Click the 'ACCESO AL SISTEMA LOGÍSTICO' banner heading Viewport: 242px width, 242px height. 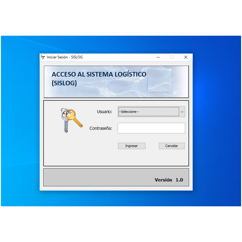point(99,74)
